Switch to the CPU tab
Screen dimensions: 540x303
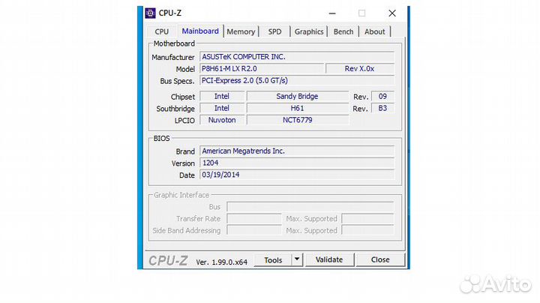[x=161, y=31]
